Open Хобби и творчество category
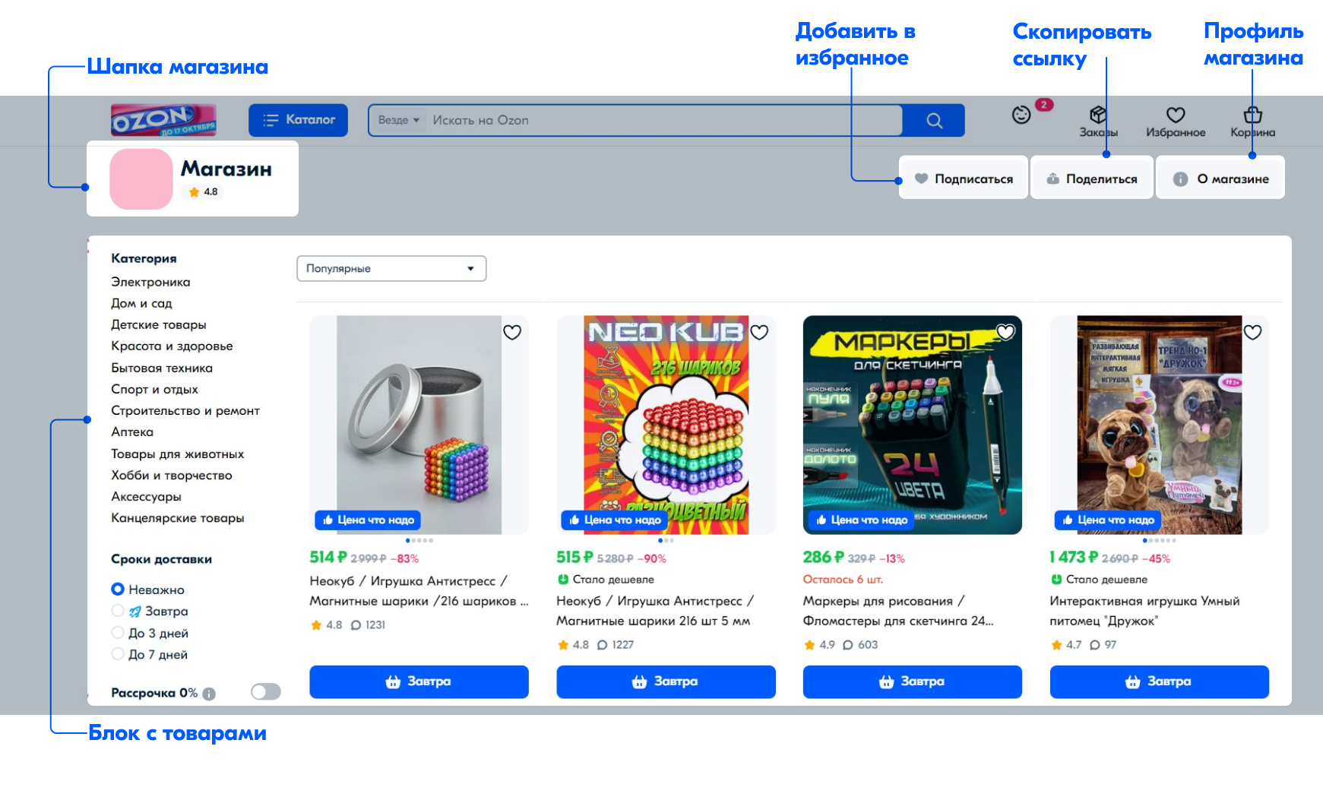 [172, 475]
